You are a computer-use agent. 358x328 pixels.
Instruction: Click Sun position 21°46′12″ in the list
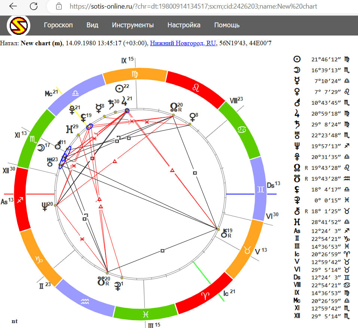[326, 59]
